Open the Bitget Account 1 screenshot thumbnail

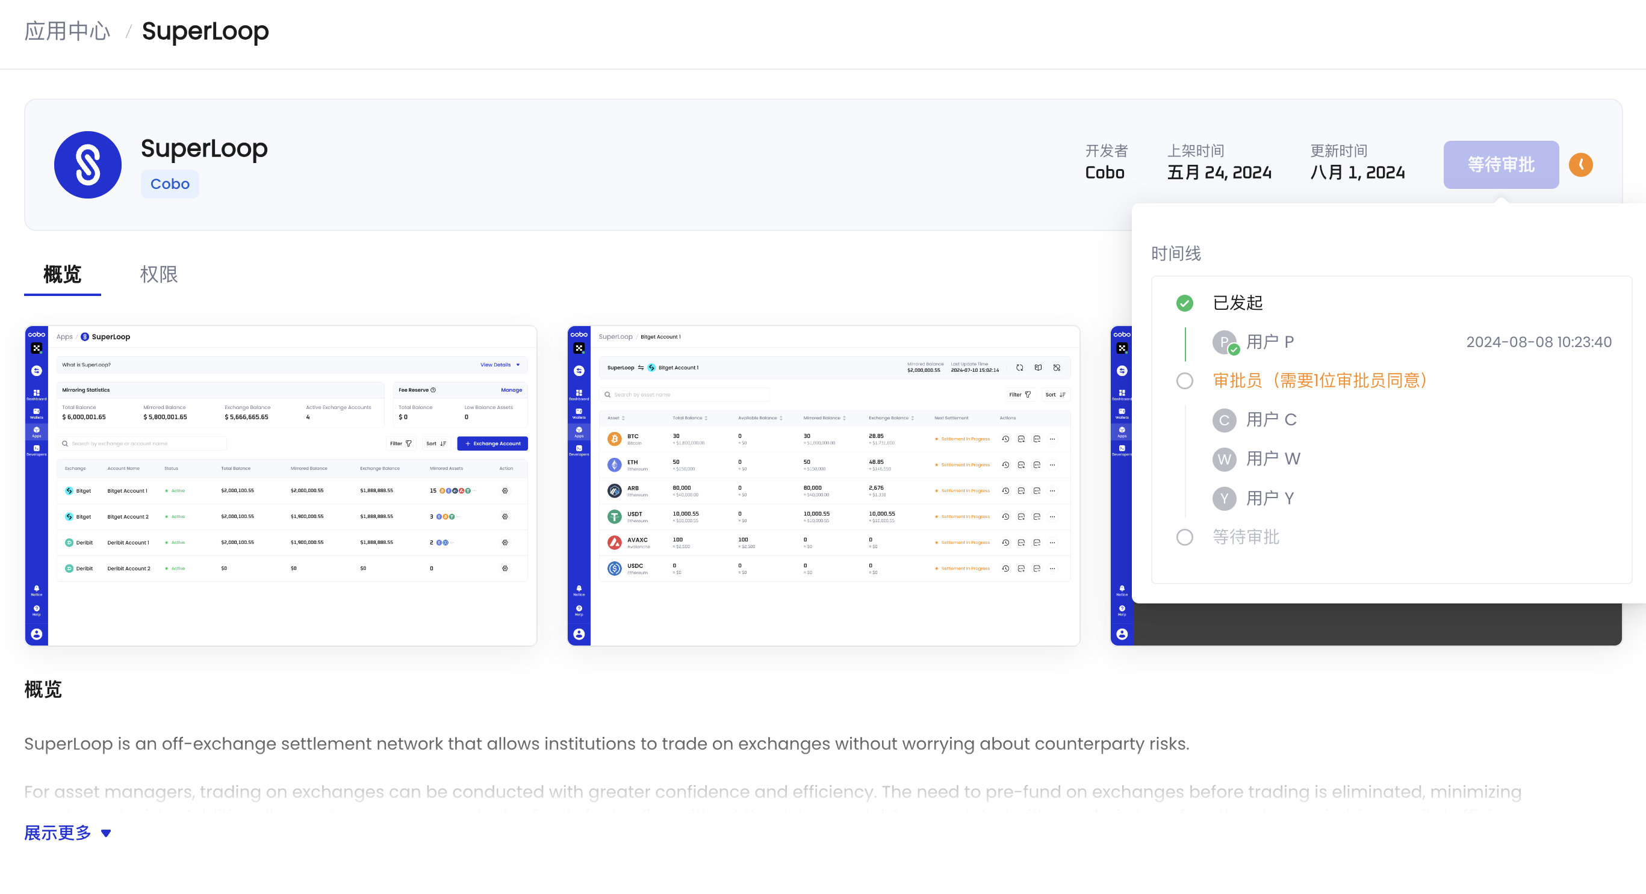click(x=823, y=486)
